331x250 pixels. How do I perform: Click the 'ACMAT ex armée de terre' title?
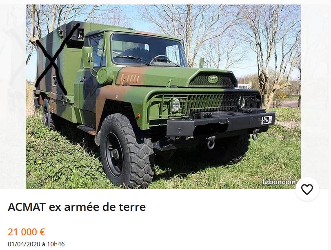click(x=77, y=207)
